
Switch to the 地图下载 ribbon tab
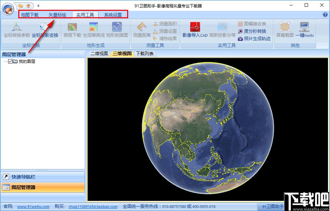click(x=30, y=15)
